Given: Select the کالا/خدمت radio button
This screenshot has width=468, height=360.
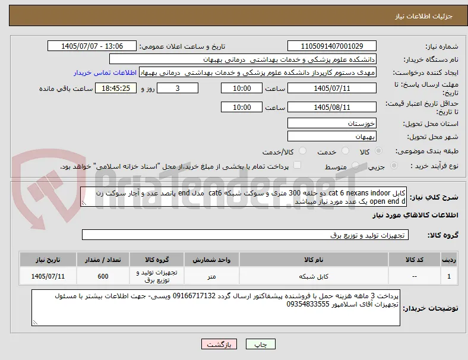Looking at the screenshot, I should 302,151.
